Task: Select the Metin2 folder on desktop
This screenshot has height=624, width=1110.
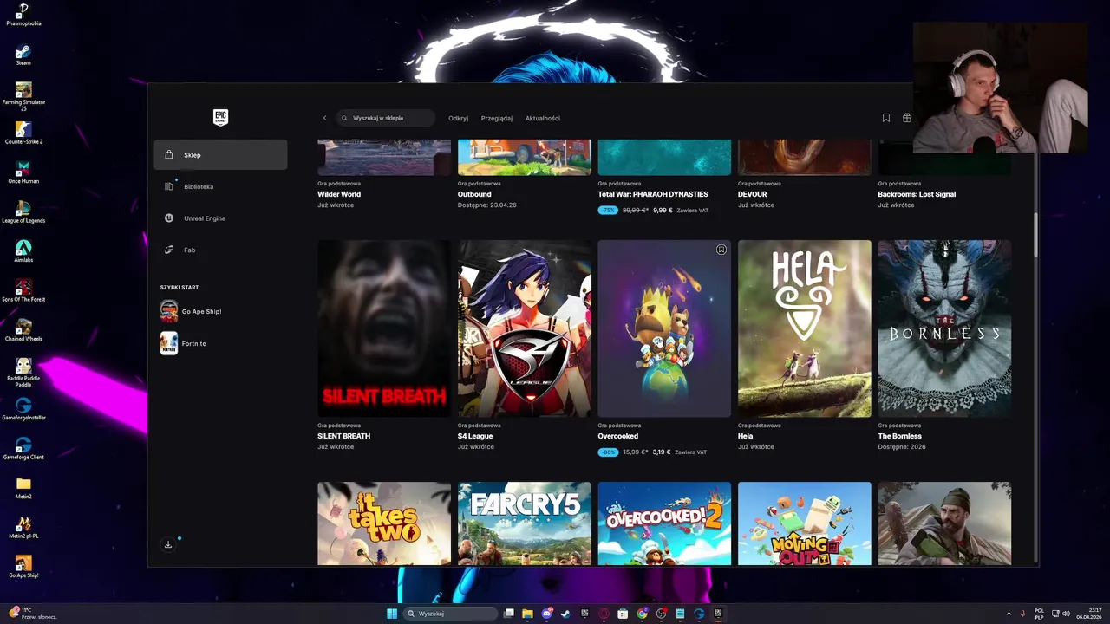Action: (x=23, y=488)
